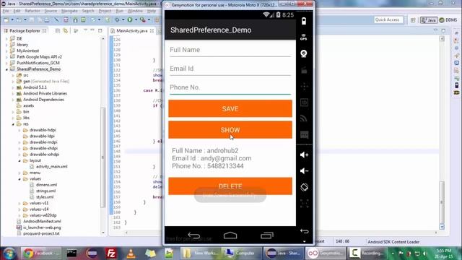Expand the MyAnimtest project
Screen dimensions: 462x260
coord(6,51)
